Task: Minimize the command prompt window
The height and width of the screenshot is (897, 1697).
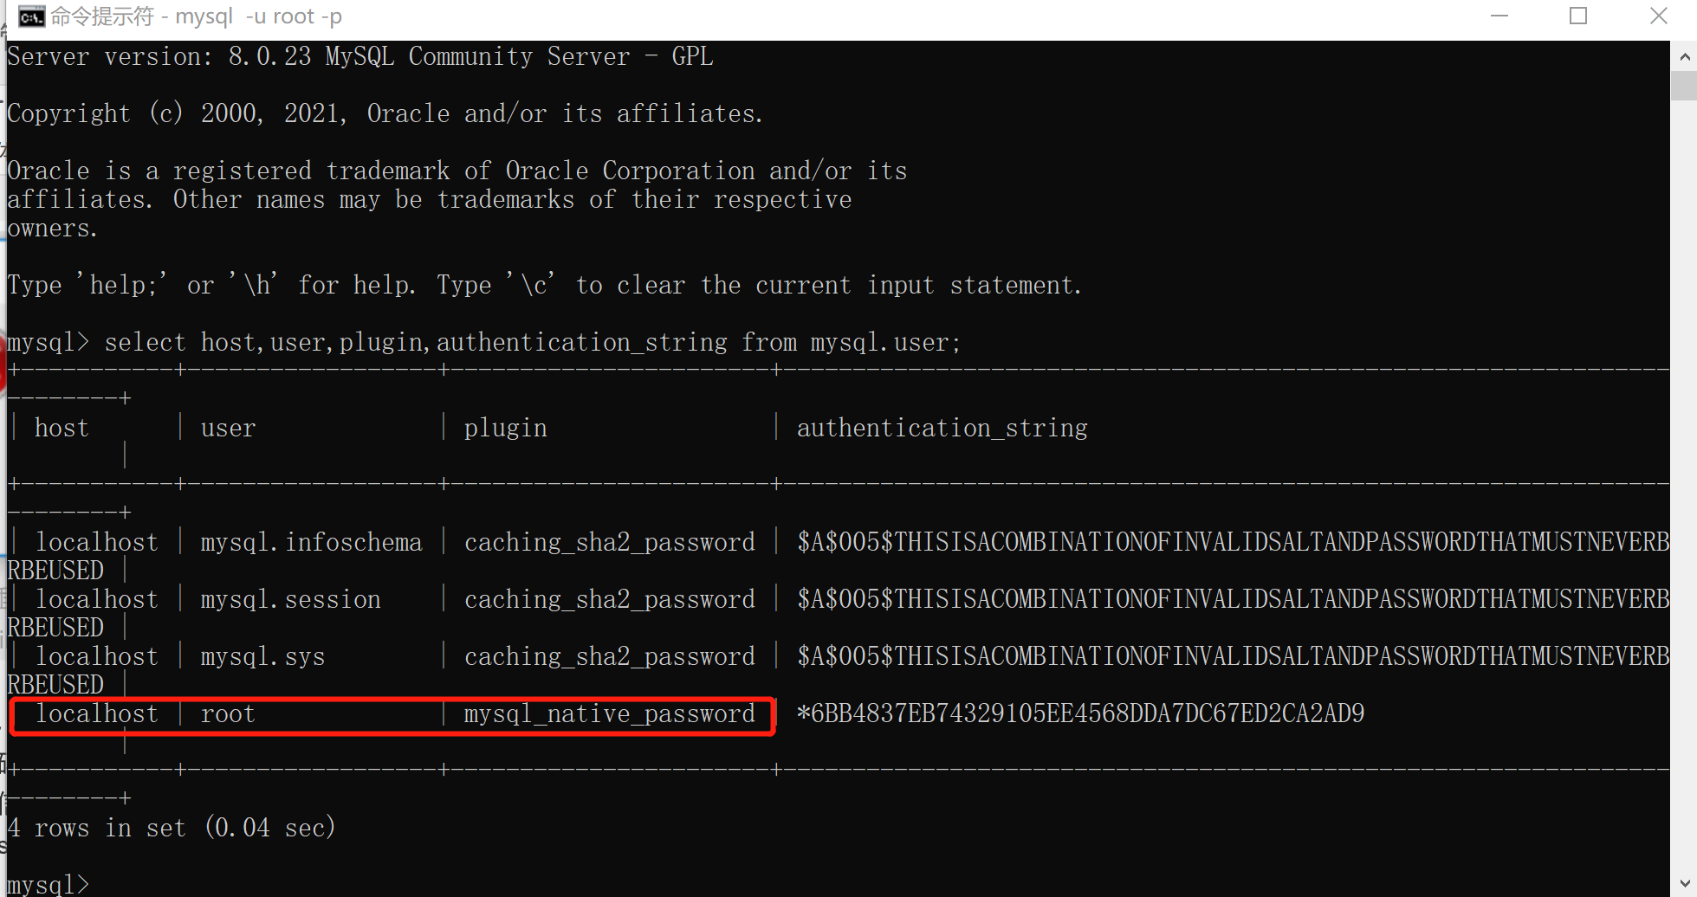Action: 1499,16
